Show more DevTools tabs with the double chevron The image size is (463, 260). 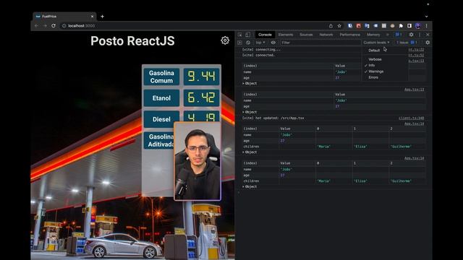388,35
